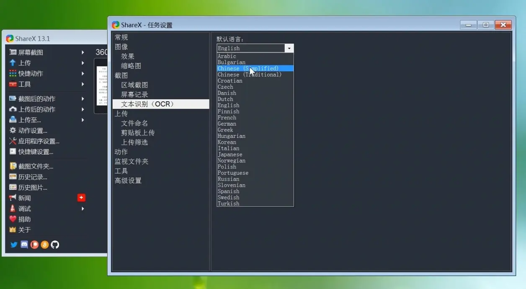Choose Chinese (Traditional) from language list
This screenshot has height=289, width=526.
coord(255,75)
